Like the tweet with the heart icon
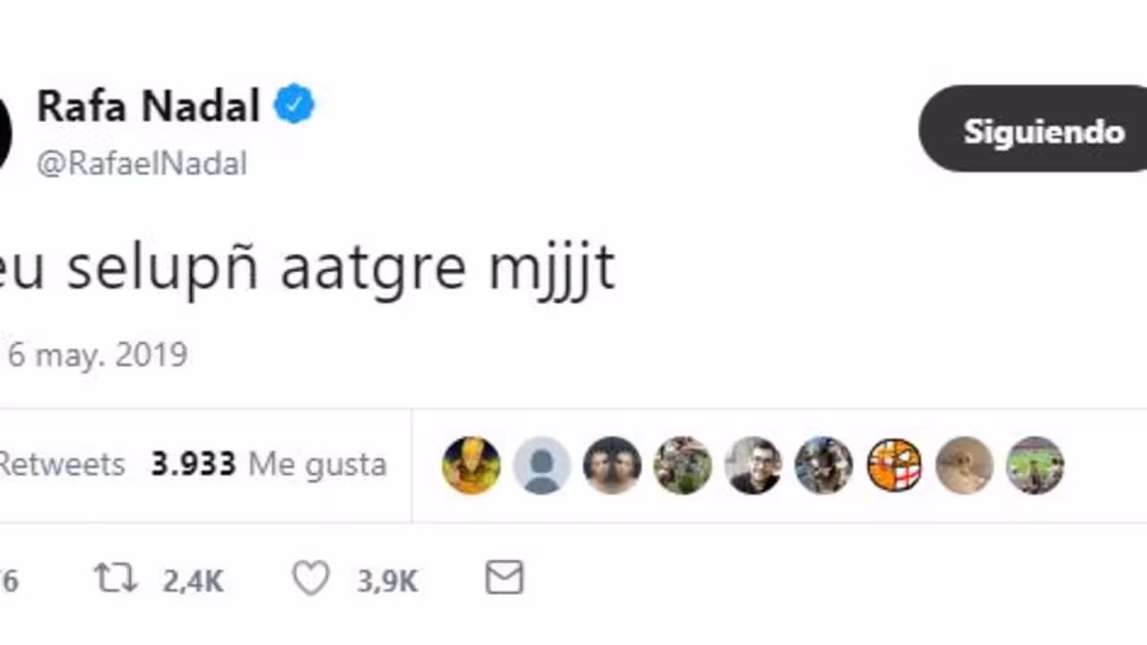Screen dimensions: 1147x645 [311, 579]
